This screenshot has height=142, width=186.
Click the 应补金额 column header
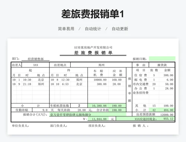[117, 73]
